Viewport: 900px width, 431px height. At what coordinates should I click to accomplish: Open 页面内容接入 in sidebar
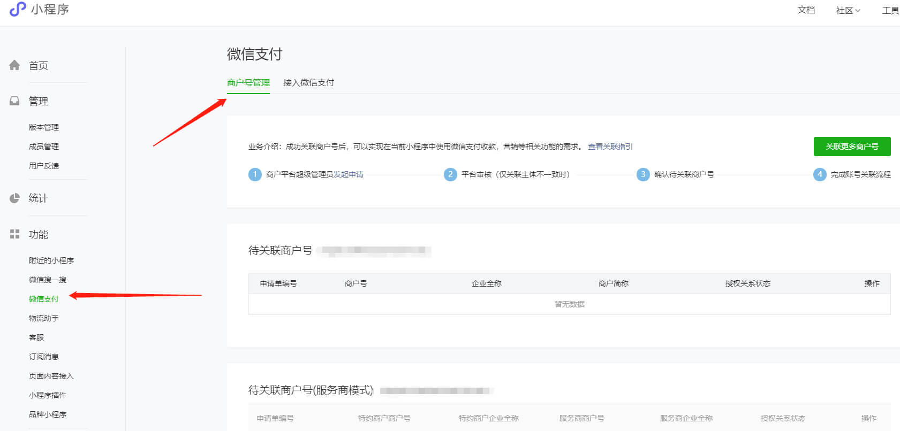51,376
